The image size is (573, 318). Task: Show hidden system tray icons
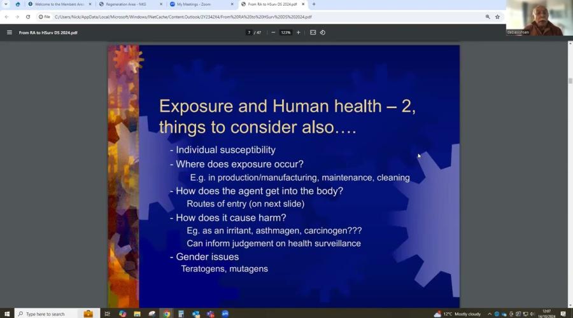[490, 314]
